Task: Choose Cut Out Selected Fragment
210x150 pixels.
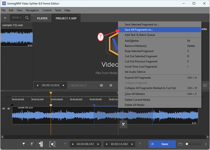Action: click(x=160, y=56)
